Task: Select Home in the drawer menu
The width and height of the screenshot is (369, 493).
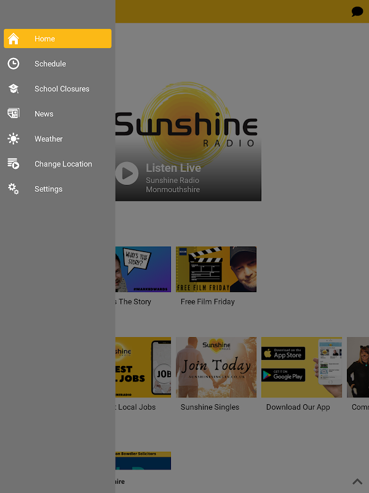Action: [x=57, y=39]
